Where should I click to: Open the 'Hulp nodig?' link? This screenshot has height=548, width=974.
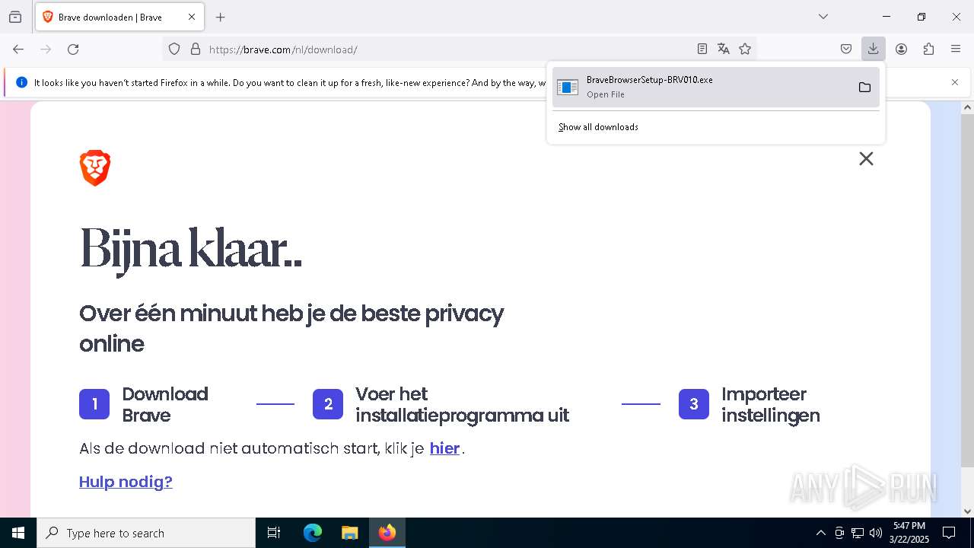126,482
